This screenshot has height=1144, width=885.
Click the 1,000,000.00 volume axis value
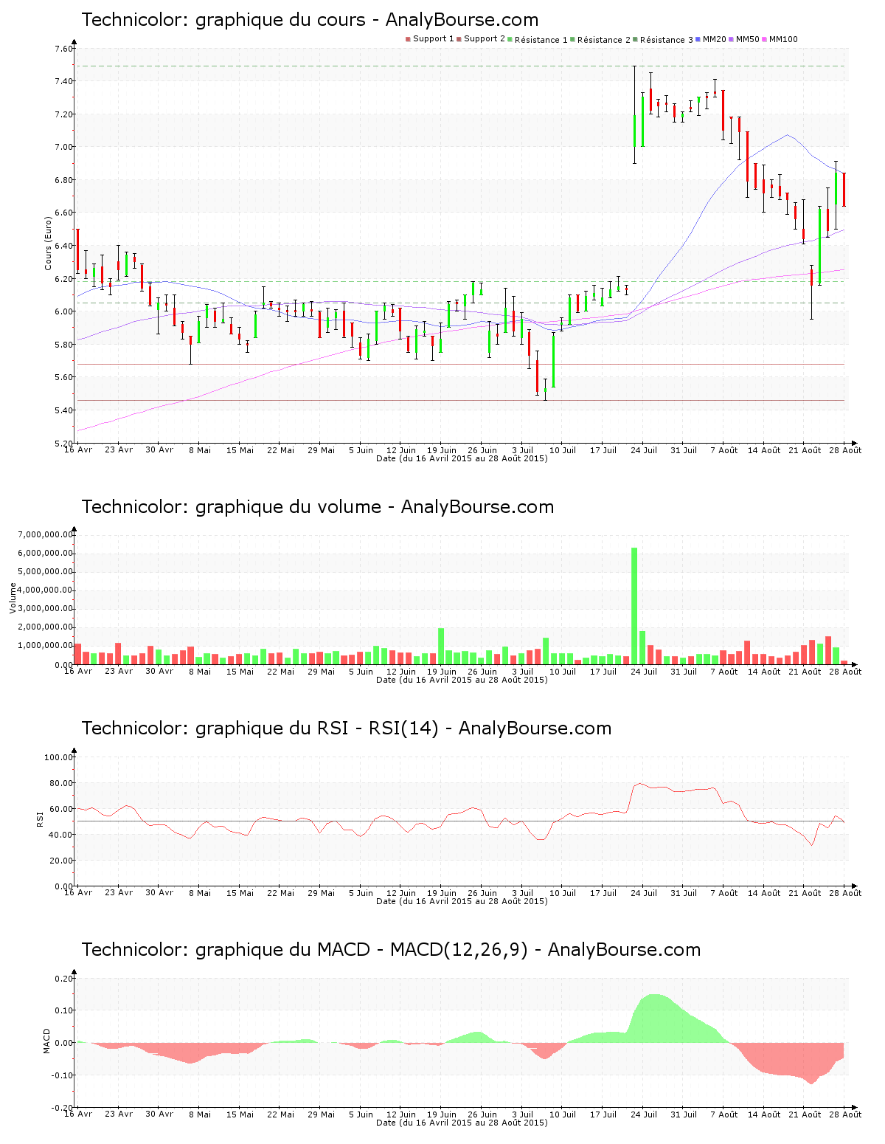(x=46, y=645)
